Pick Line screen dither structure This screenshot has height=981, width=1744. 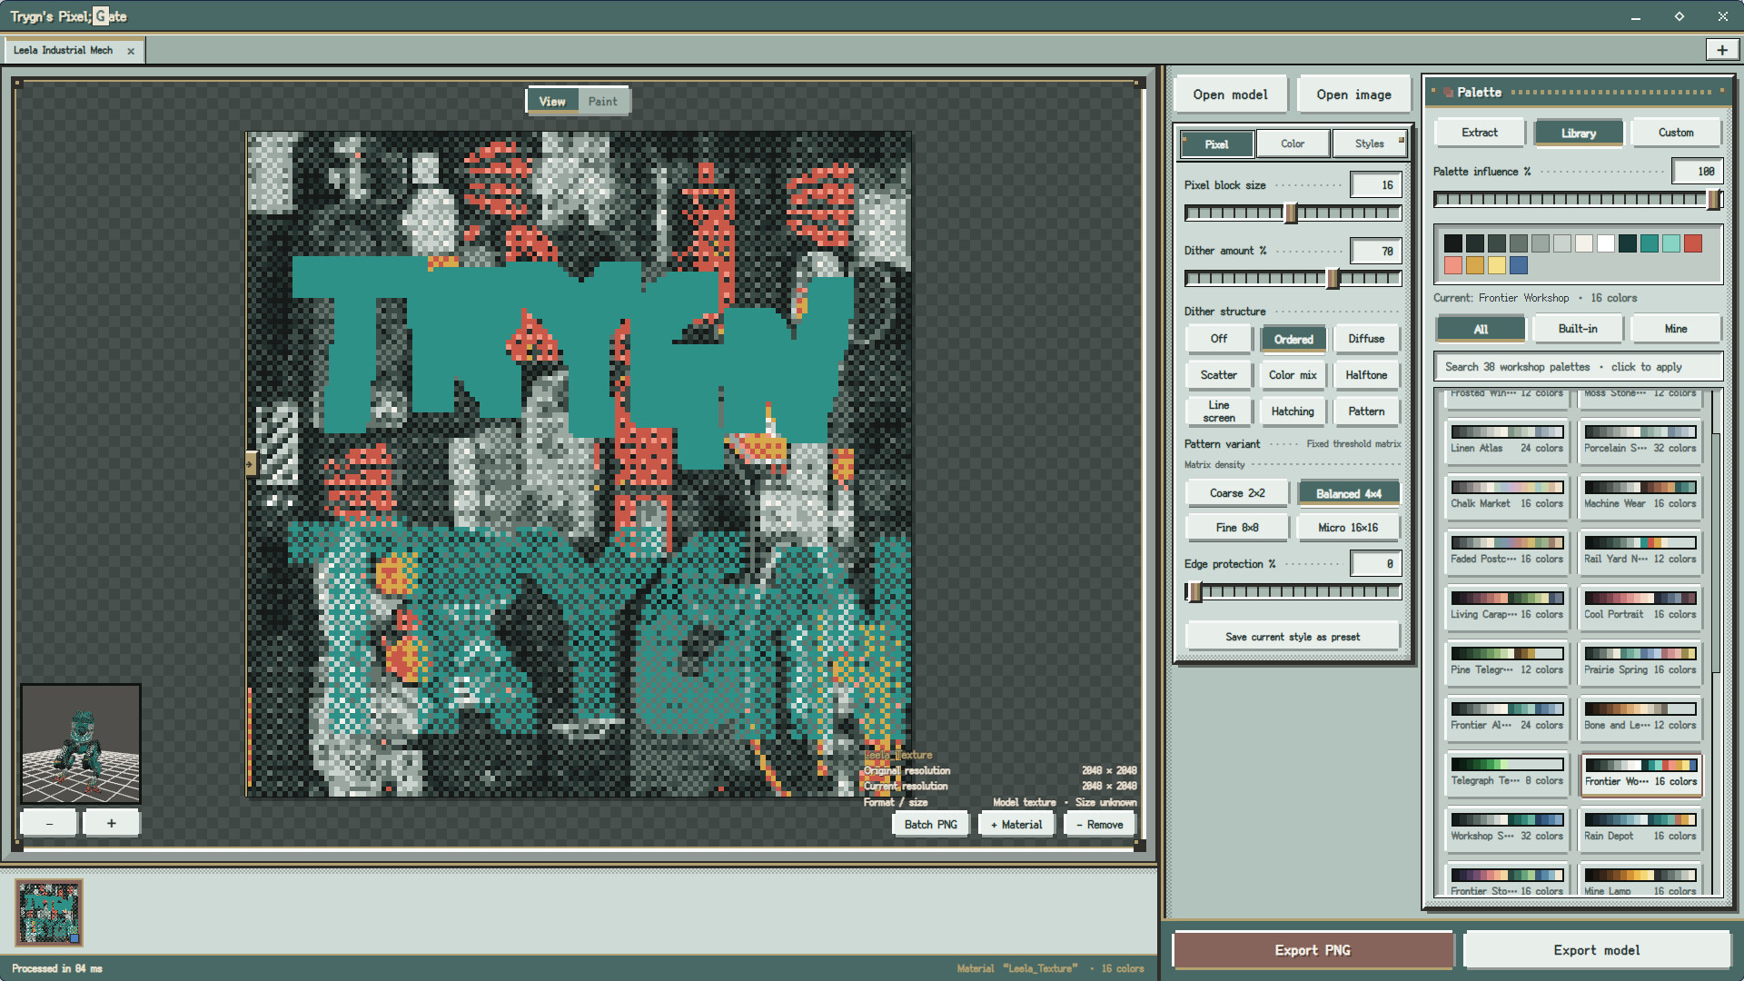coord(1219,411)
